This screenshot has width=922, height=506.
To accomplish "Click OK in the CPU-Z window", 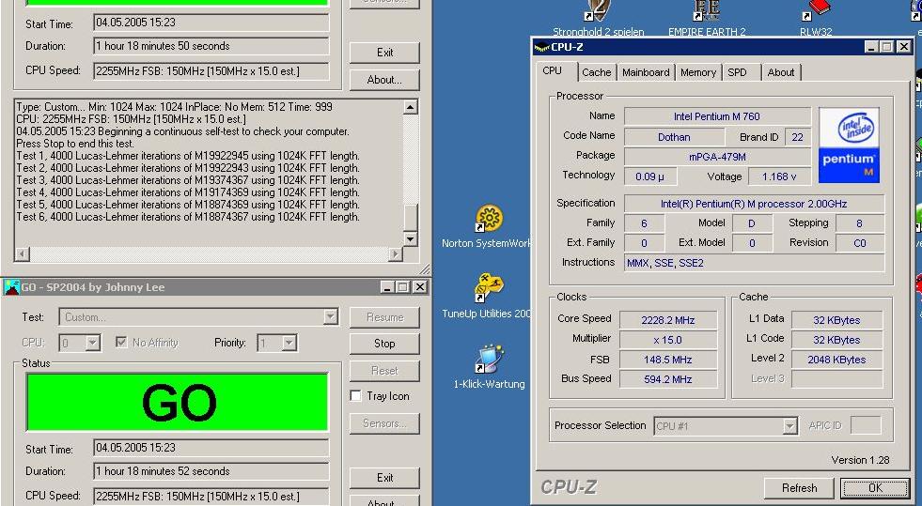I will coord(876,488).
